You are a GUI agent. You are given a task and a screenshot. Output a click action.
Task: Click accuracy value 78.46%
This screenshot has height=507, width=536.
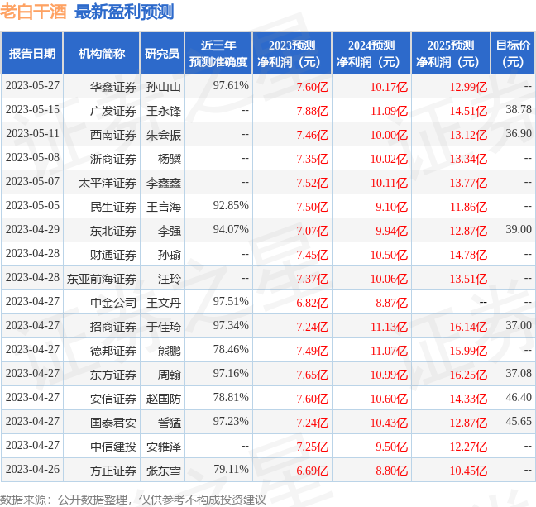231,349
